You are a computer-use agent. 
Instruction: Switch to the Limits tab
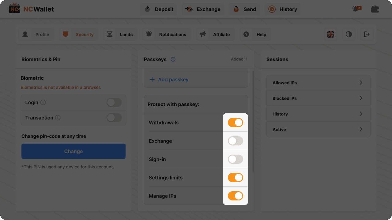pos(120,35)
